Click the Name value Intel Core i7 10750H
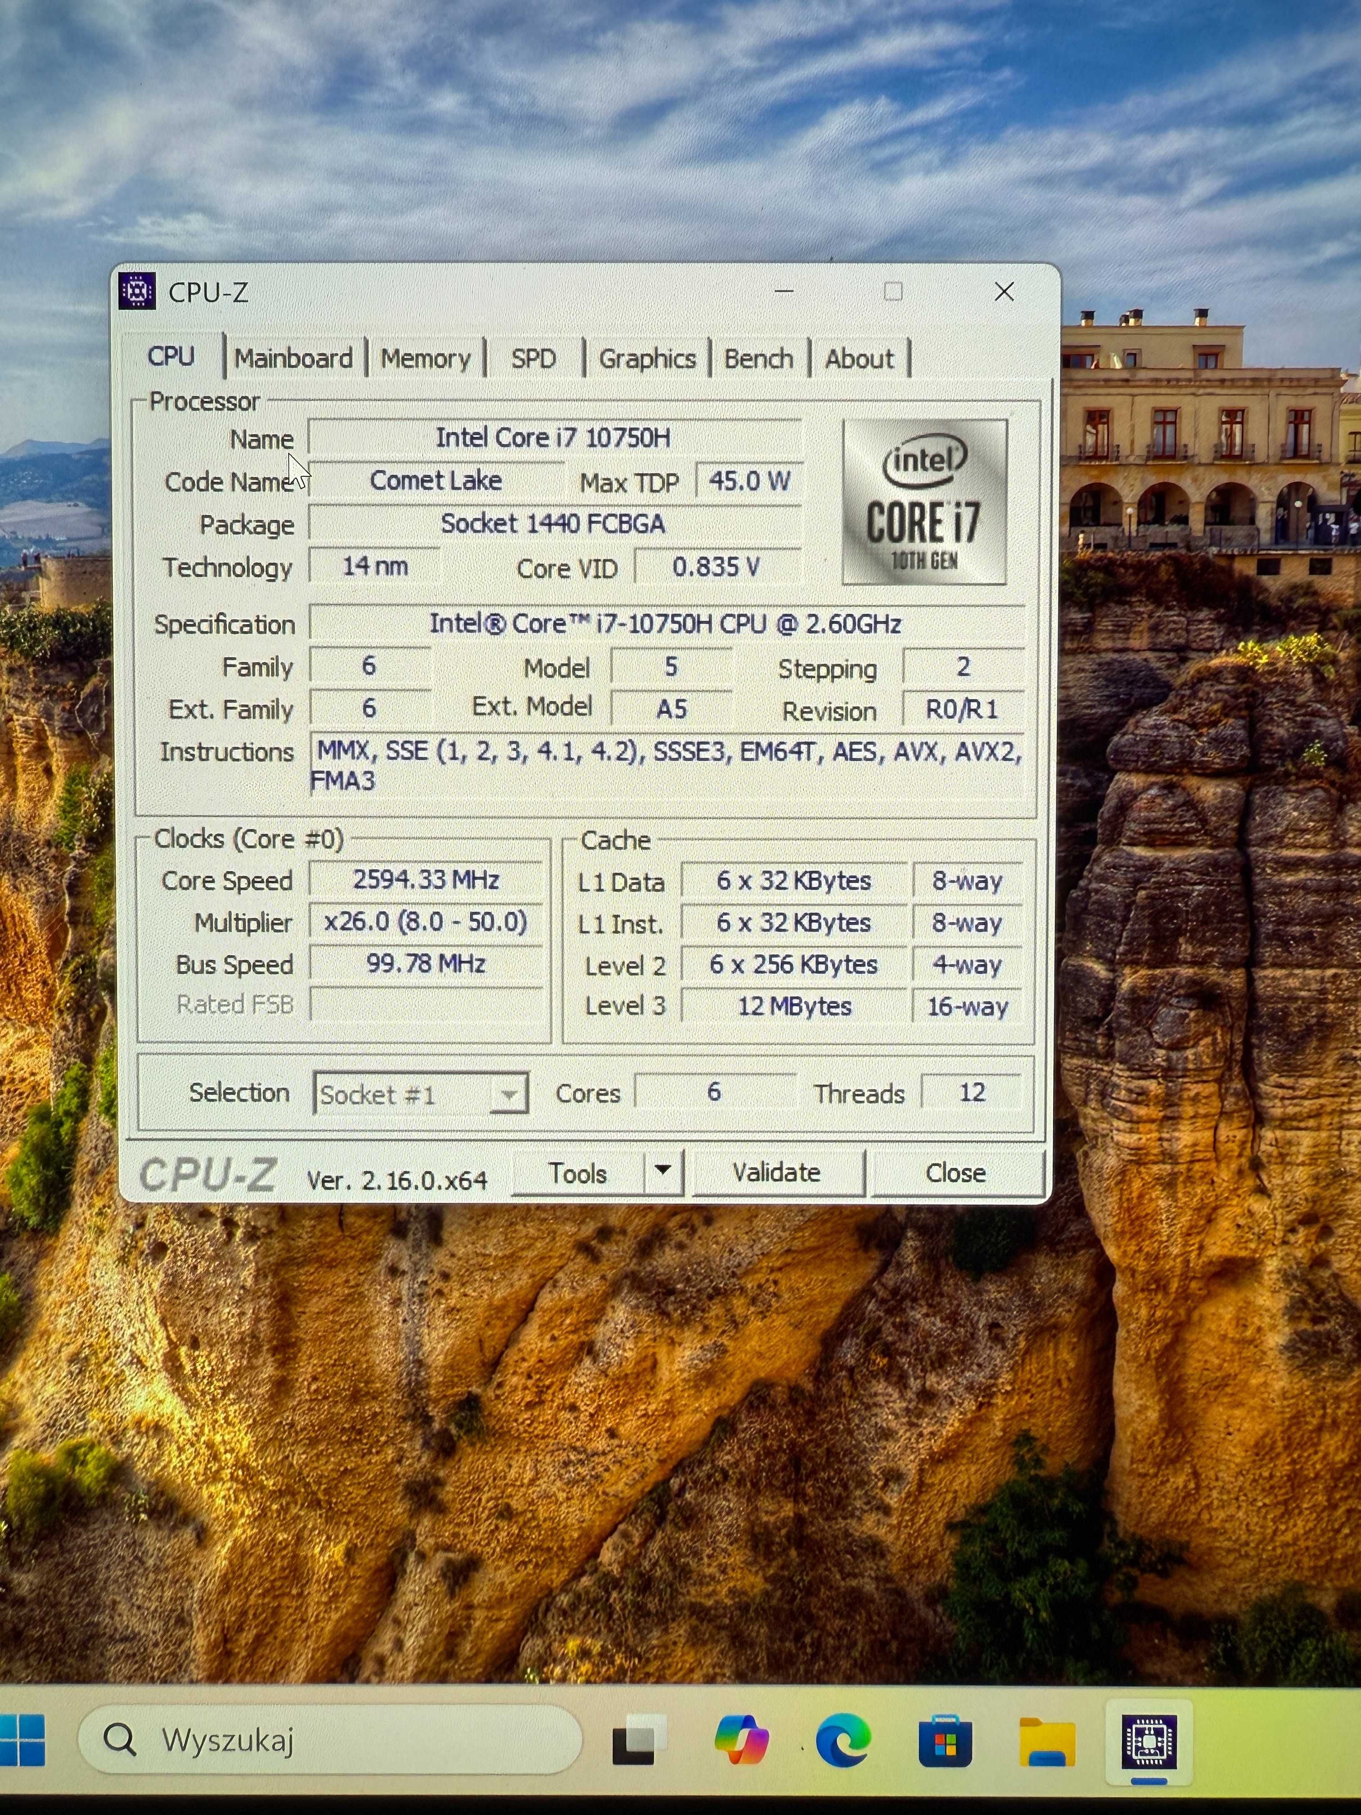Viewport: 1361px width, 1815px height. 554,438
